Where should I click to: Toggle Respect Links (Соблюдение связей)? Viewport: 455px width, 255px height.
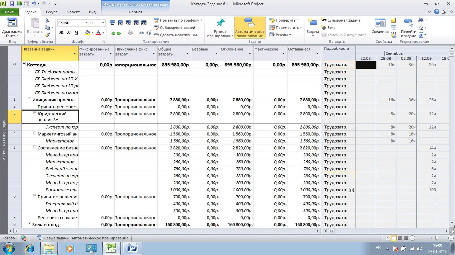175,28
